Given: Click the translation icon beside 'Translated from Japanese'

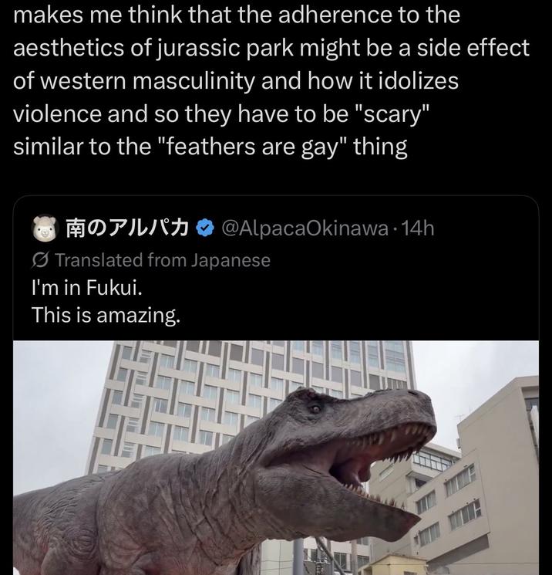Looking at the screenshot, I should 40,260.
